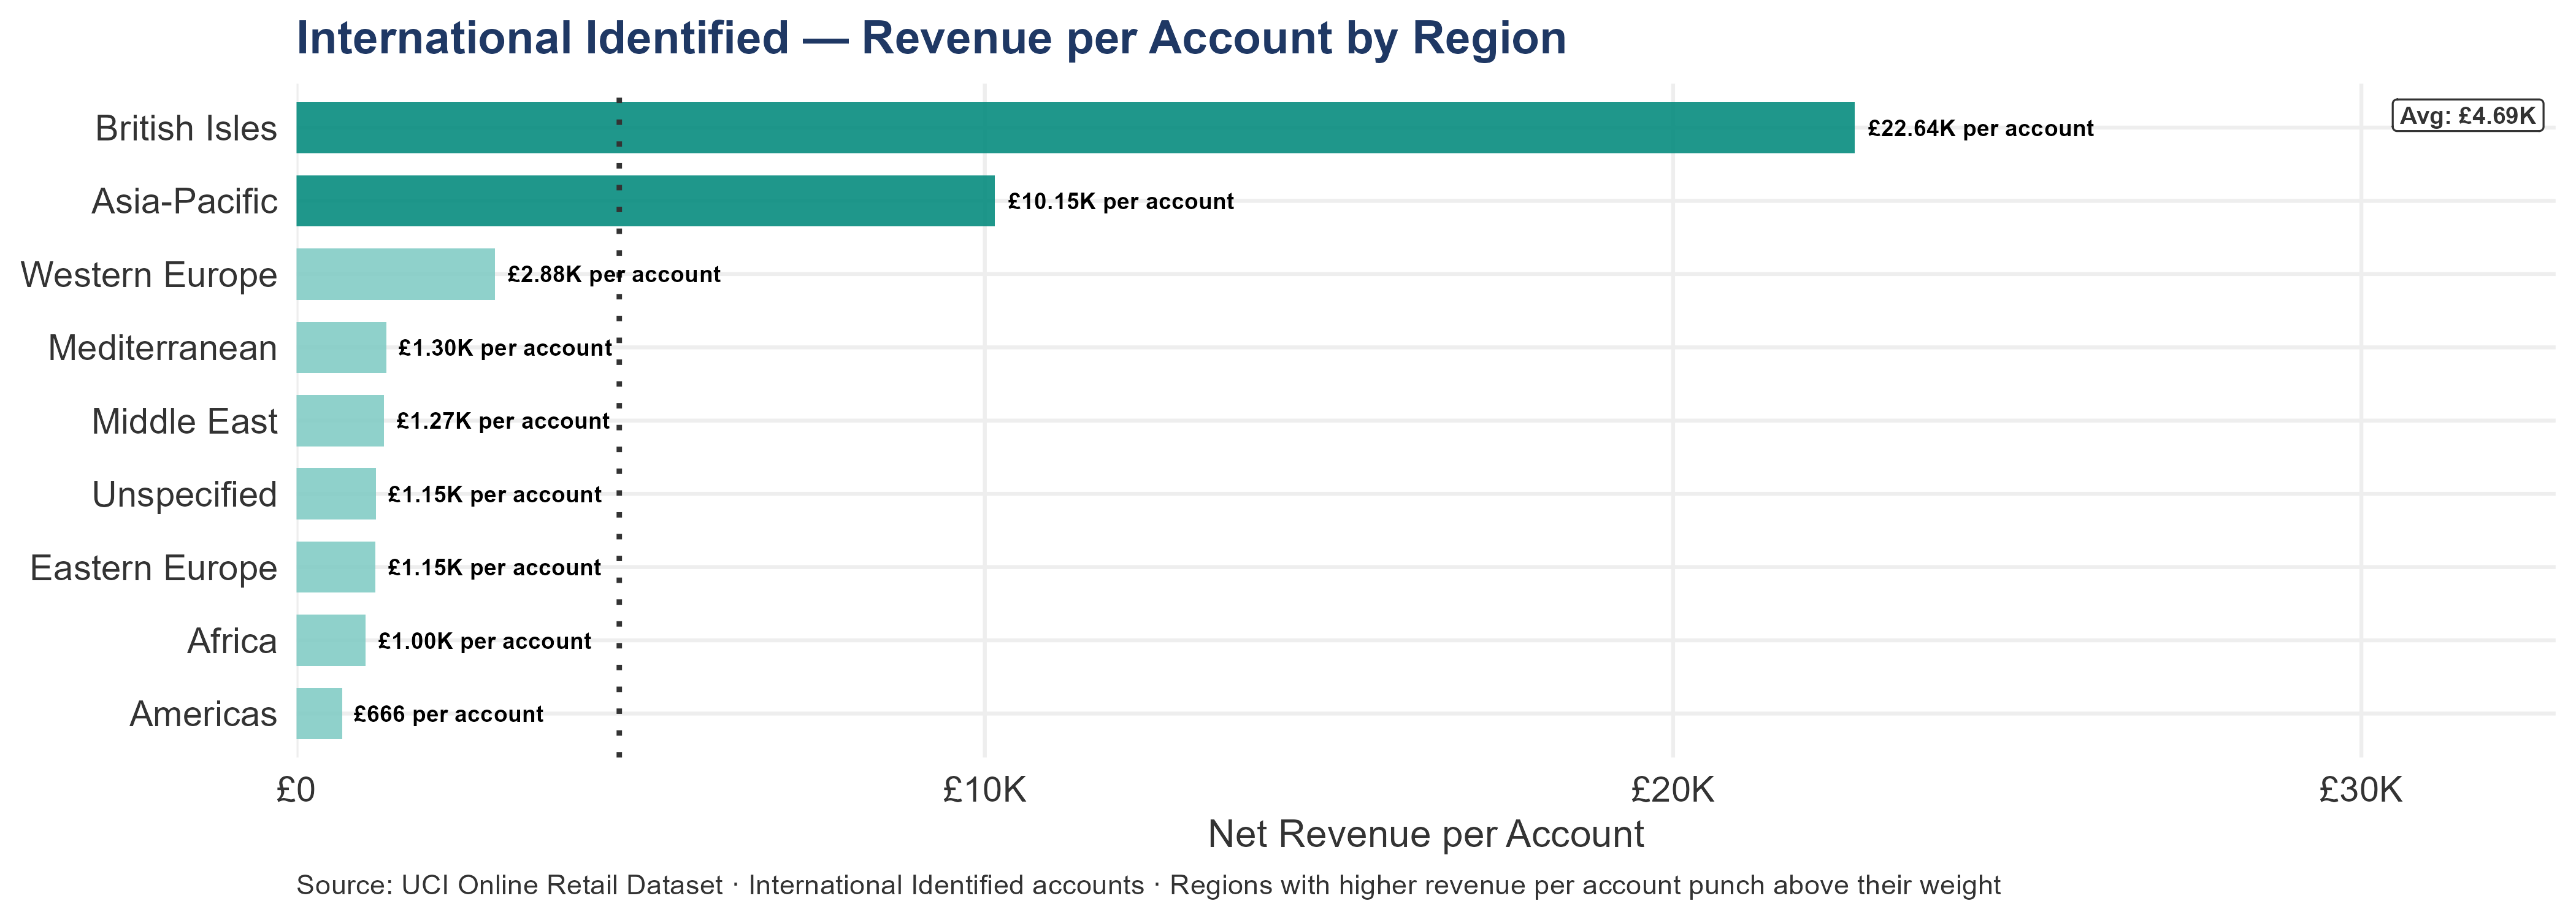Click the 'British Isles' axis label
The height and width of the screenshot is (920, 2576).
[186, 128]
